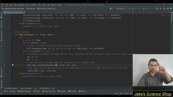Show Git history clock icon

pos(157,9)
